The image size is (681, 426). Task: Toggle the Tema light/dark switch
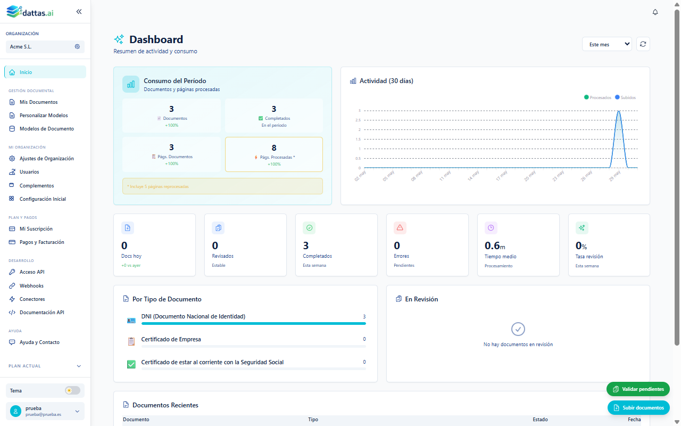pyautogui.click(x=72, y=391)
